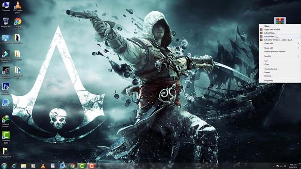Open Google Chrome from the taskbar

point(72,166)
